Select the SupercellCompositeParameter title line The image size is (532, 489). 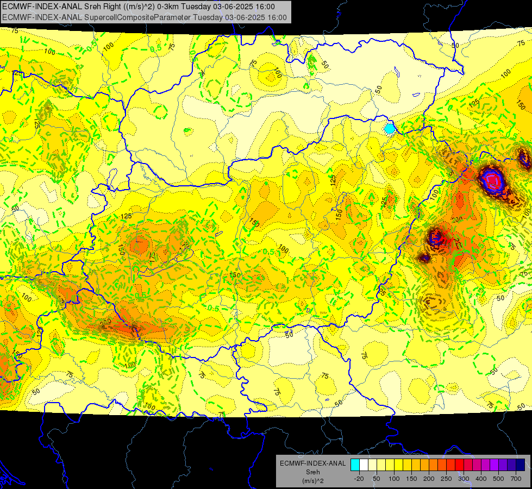pos(144,17)
